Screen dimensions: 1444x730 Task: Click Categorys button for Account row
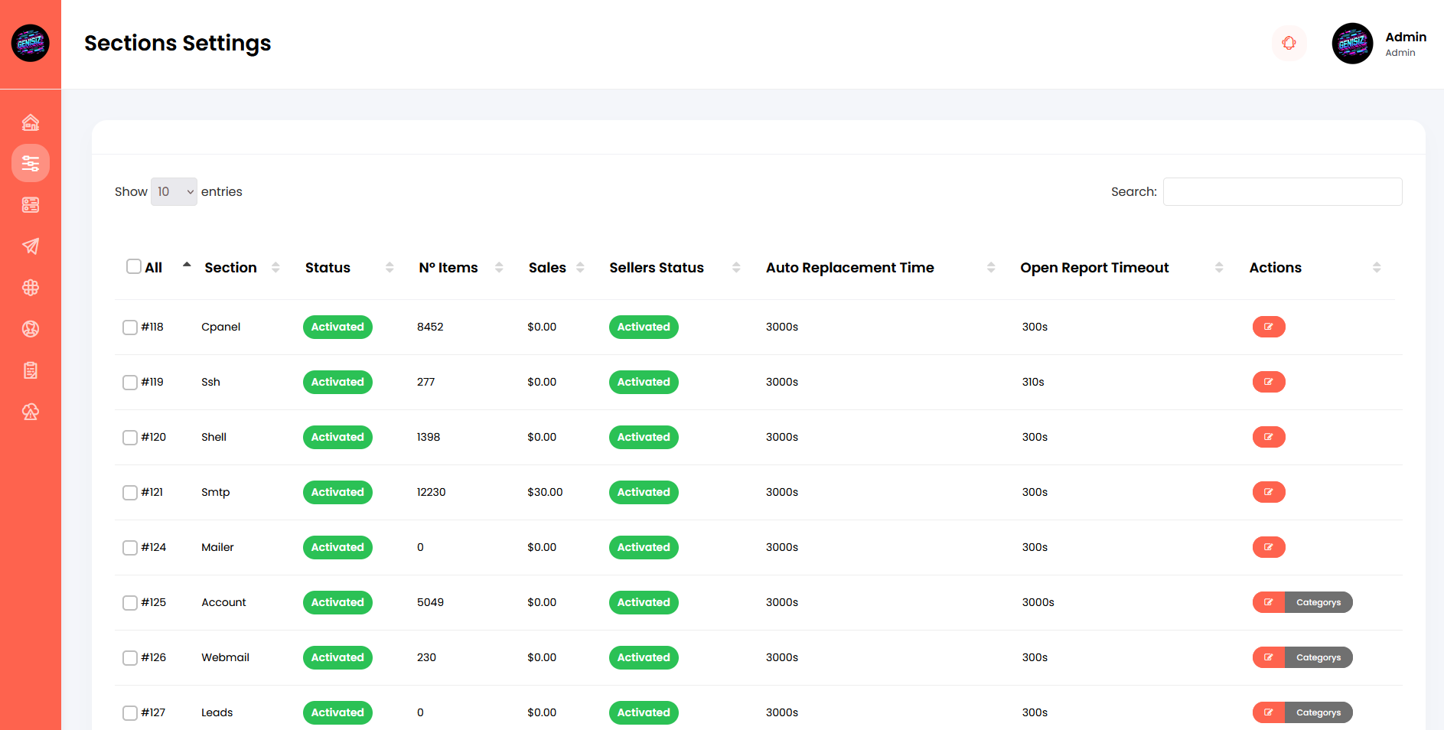pyautogui.click(x=1318, y=602)
